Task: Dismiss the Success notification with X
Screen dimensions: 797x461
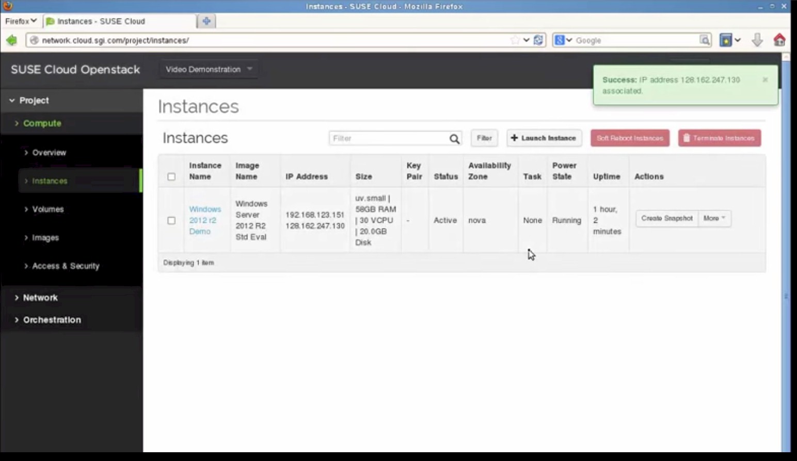Action: 765,79
